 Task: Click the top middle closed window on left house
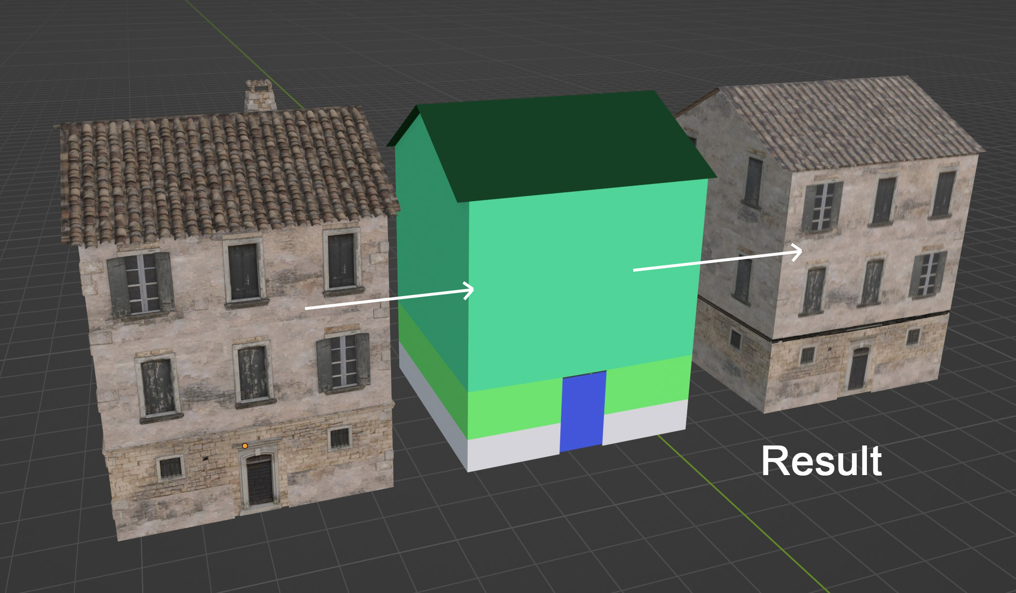[244, 272]
